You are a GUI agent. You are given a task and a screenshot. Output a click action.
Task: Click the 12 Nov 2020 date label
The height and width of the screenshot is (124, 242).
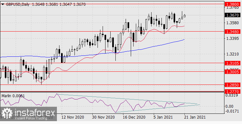(x=73, y=117)
